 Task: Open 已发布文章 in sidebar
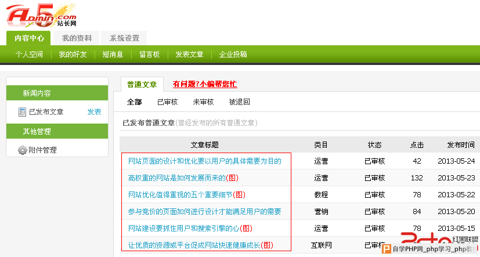(x=46, y=112)
